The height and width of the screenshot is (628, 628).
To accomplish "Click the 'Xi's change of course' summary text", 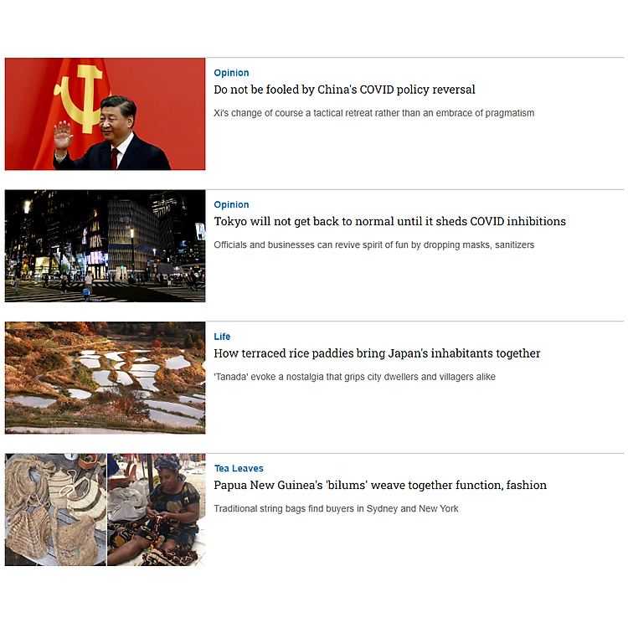I will coord(373,113).
